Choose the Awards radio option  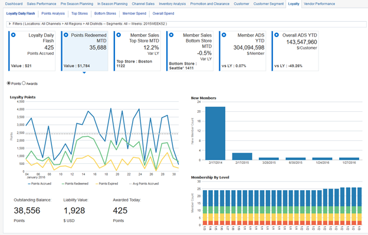[24, 83]
